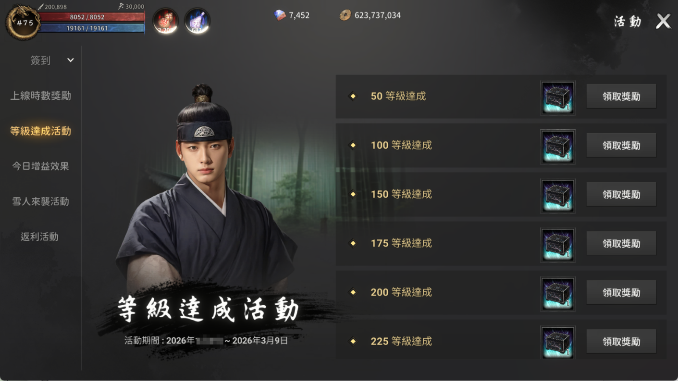The image size is (678, 381).
Task: Expand the 簽到 dropdown chevron
Action: 71,60
